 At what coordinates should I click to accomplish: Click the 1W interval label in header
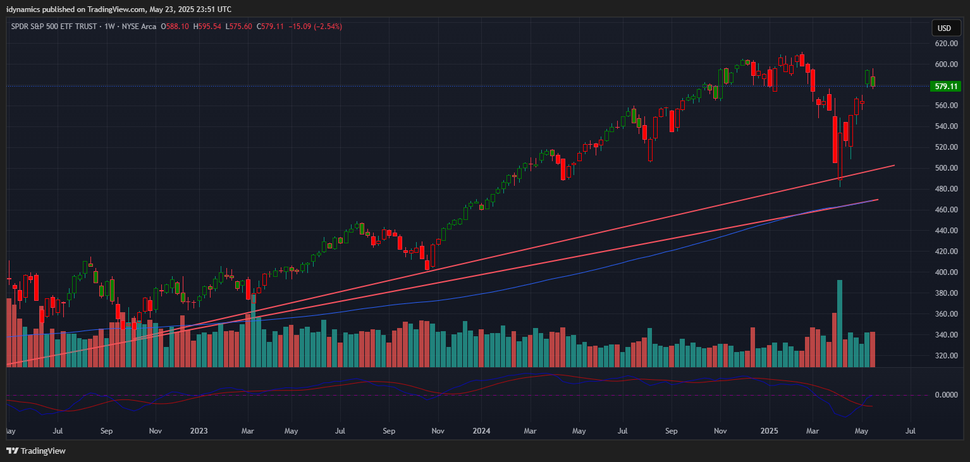click(x=111, y=27)
